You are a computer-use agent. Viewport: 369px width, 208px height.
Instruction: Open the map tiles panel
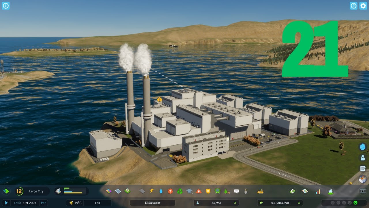(x=6, y=191)
